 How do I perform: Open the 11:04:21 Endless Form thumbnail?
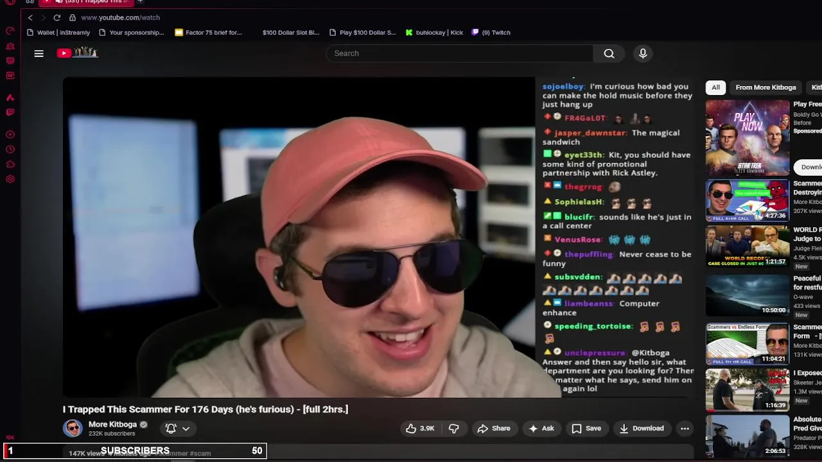coord(748,343)
